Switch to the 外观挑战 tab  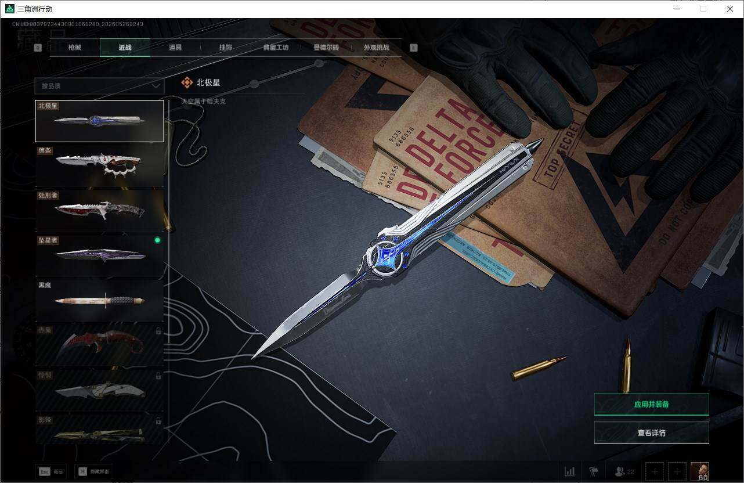[376, 48]
